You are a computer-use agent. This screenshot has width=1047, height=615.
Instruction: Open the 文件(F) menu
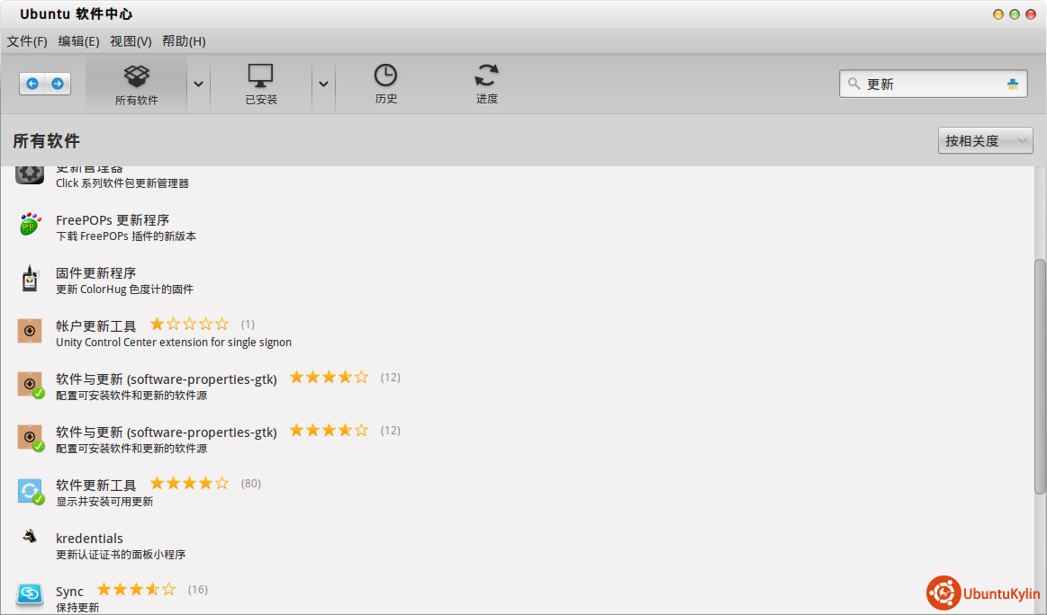click(27, 41)
